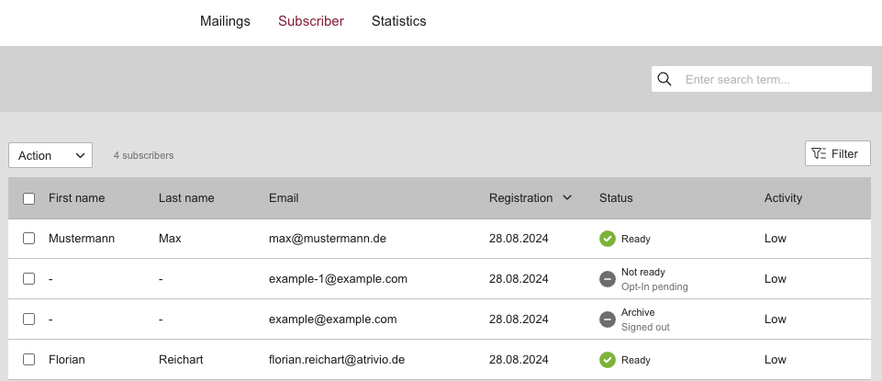
Task: Select checkbox for example@example.com row
Action: click(x=28, y=319)
